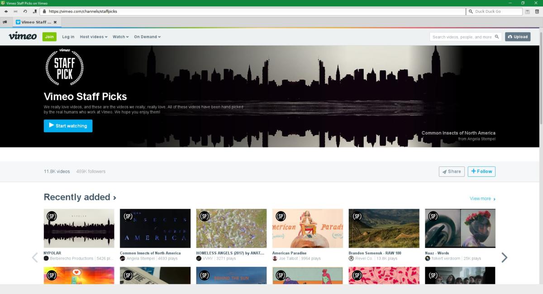Click the Staff Pick laurel badge logo
The height and width of the screenshot is (294, 543).
click(65, 66)
